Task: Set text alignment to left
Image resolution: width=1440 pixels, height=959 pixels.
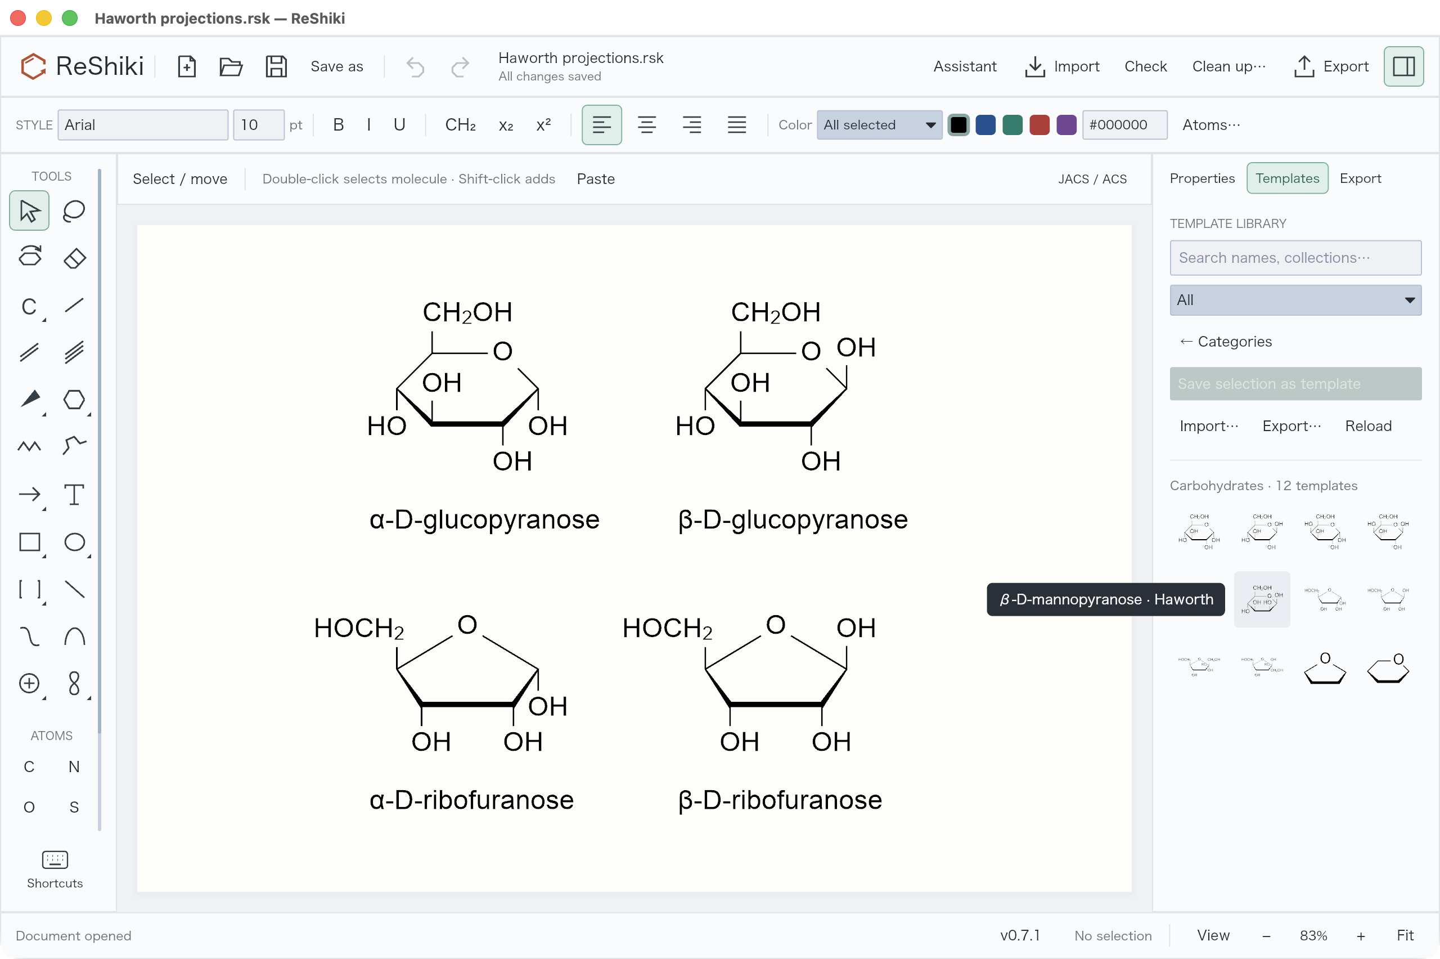Action: click(601, 125)
